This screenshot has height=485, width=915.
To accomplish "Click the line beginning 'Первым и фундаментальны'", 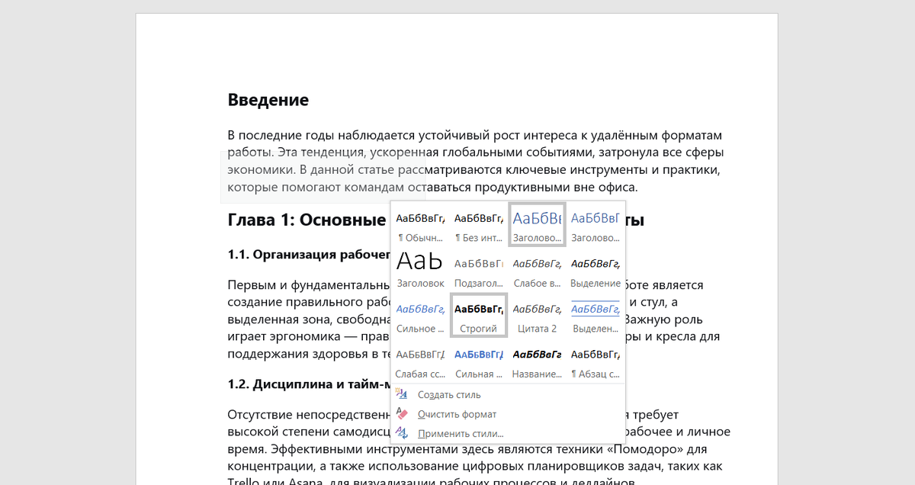I will click(x=309, y=285).
